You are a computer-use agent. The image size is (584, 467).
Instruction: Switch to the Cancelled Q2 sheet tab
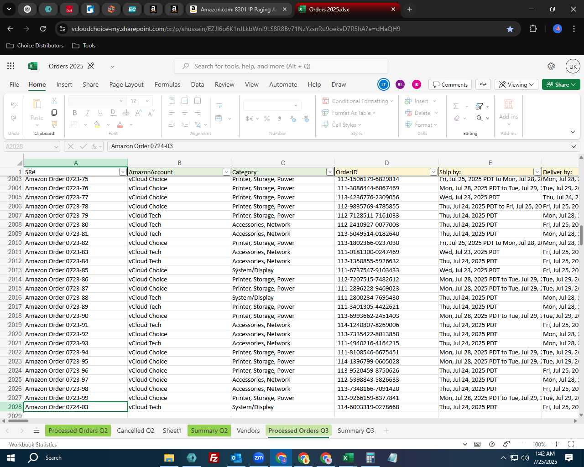coord(136,431)
